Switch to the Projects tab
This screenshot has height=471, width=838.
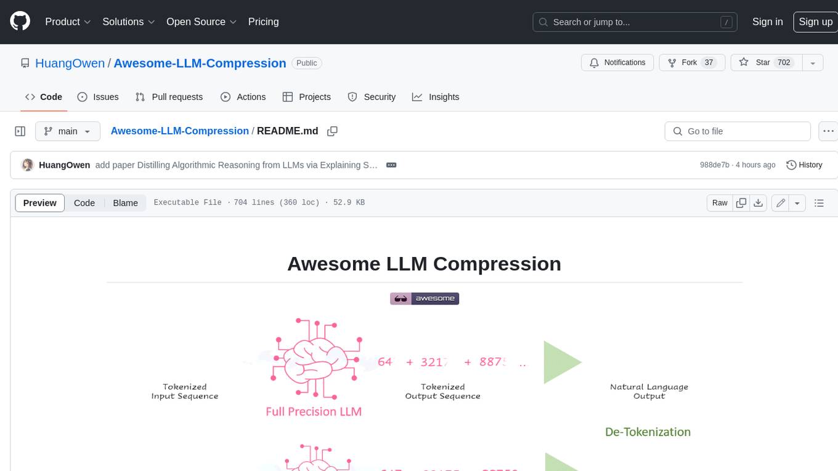click(x=307, y=97)
